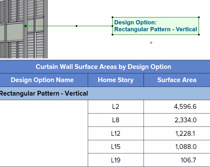Select the green leader anchor point on curtain wall

click(26, 26)
